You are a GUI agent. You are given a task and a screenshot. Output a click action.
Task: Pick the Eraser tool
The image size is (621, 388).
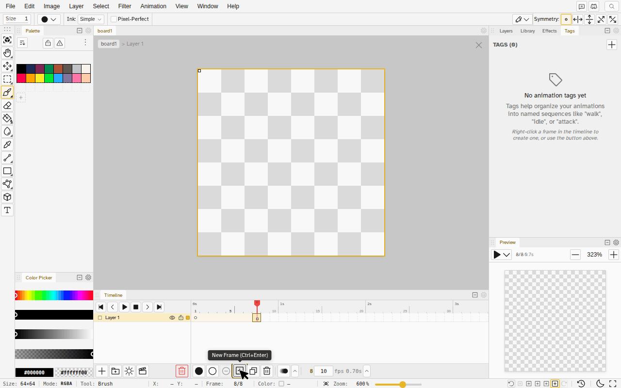(x=7, y=105)
